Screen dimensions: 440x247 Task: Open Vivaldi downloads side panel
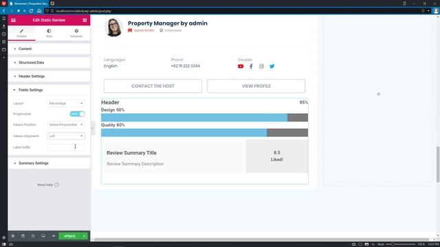3,26
